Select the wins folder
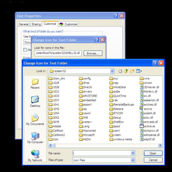172x172 pixels. (x=145, y=78)
